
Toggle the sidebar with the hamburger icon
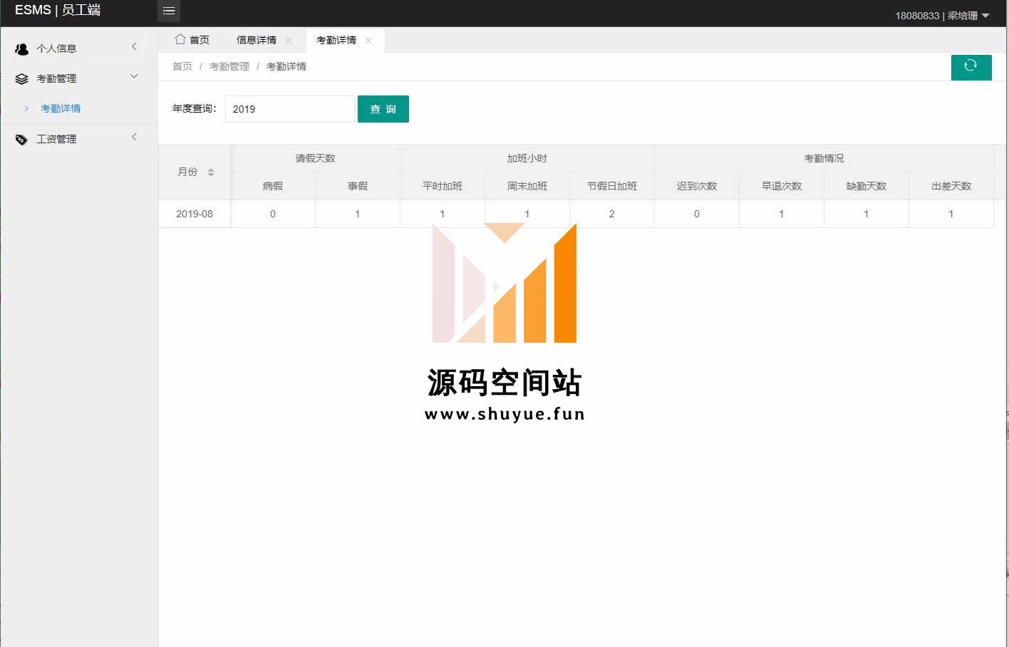coord(169,11)
